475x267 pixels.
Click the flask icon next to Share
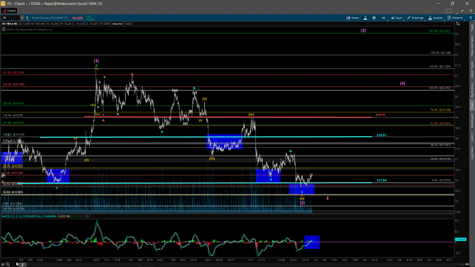click(365, 18)
